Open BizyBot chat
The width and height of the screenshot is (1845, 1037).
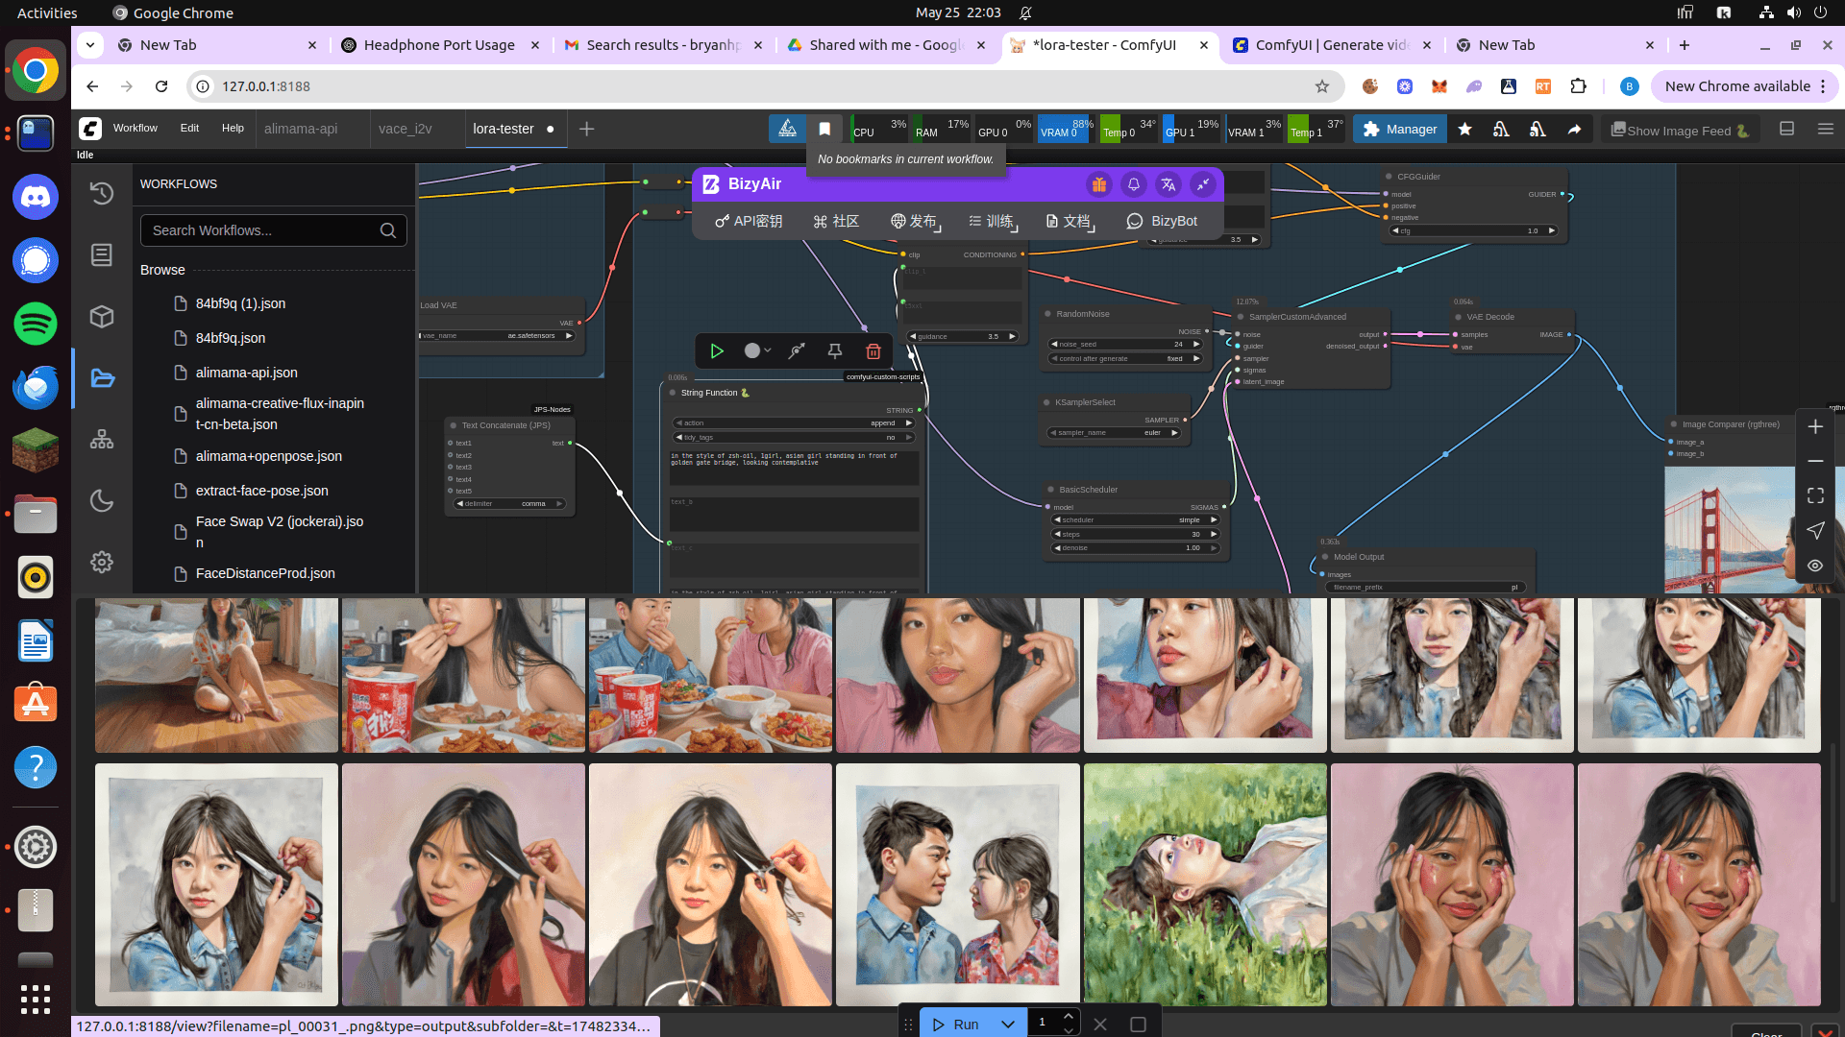[1162, 221]
